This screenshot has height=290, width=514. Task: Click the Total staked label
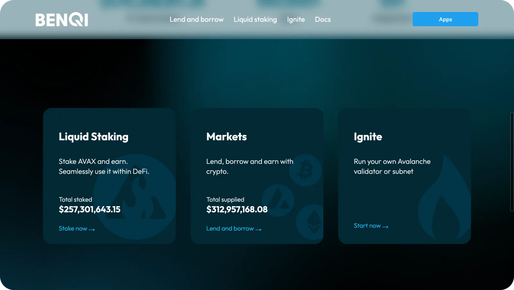click(x=75, y=199)
